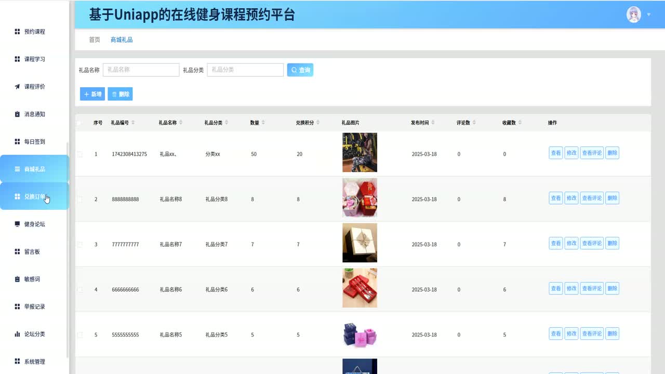665x374 pixels.
Task: Select 留言板 in the sidebar
Action: tap(34, 252)
